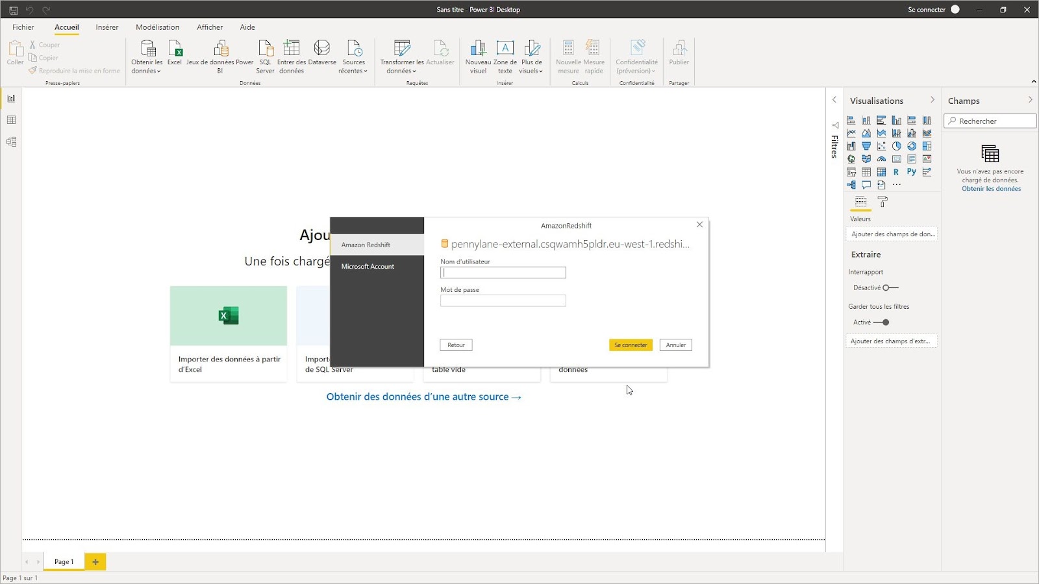The height and width of the screenshot is (584, 1039).
Task: Click Nouveau visuel ribbon button
Action: pos(478,57)
